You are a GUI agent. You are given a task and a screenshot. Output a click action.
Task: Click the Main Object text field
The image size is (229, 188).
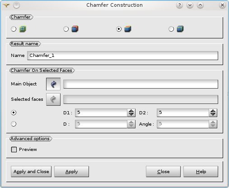click(x=140, y=84)
